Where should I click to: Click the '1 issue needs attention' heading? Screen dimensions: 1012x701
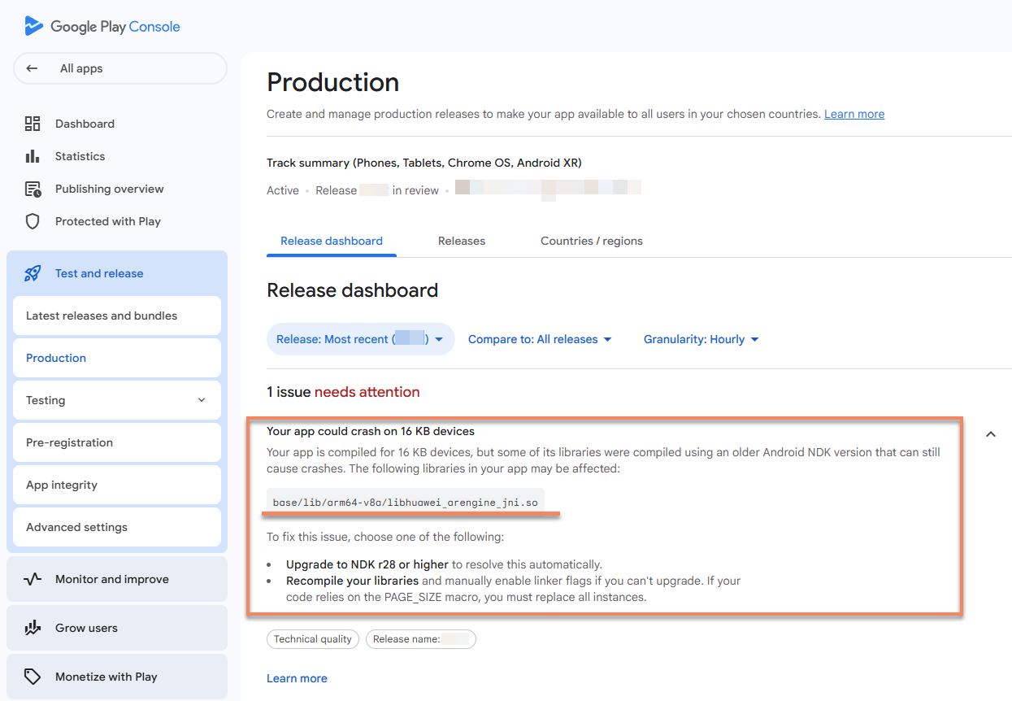point(343,392)
